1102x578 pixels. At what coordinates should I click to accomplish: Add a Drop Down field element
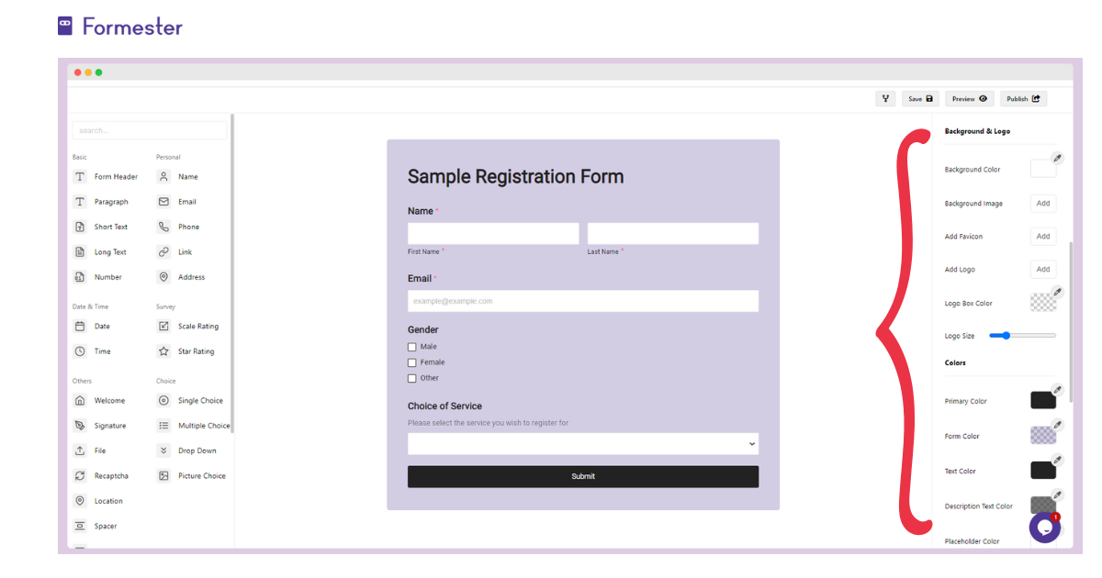(x=163, y=450)
